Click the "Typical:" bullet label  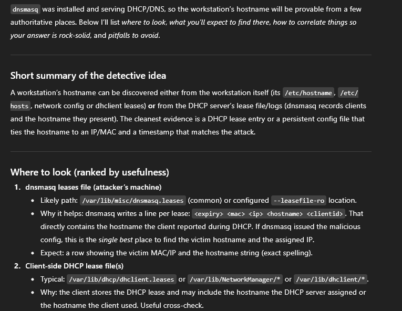pyautogui.click(x=53, y=279)
